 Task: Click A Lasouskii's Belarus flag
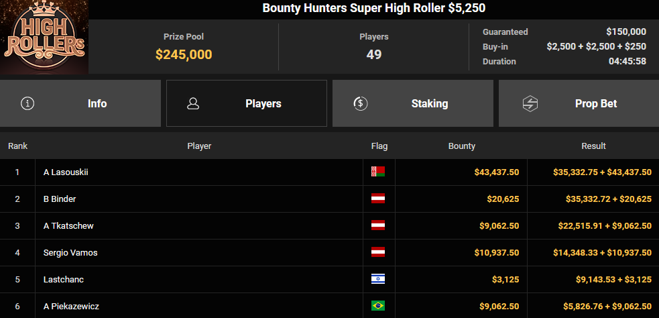pos(378,172)
